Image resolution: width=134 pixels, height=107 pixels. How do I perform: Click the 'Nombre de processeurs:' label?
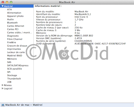tap(50, 22)
